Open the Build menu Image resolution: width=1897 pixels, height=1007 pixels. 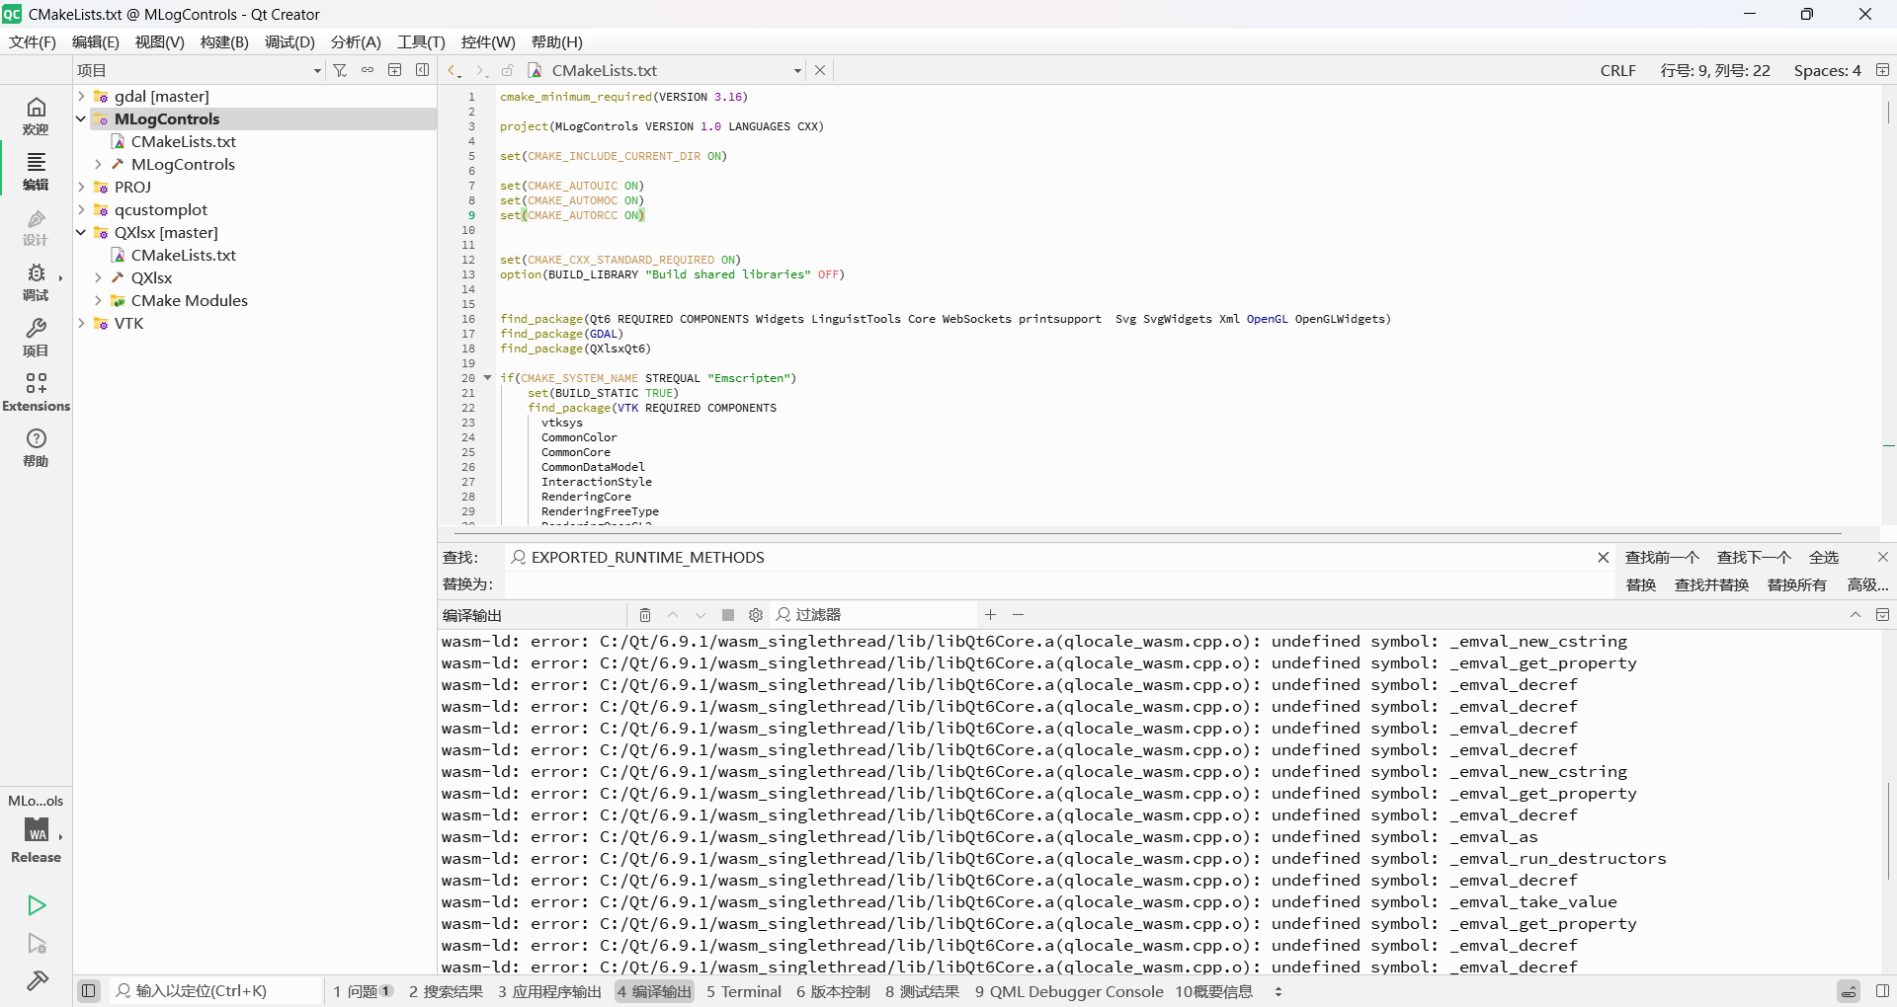pyautogui.click(x=224, y=41)
